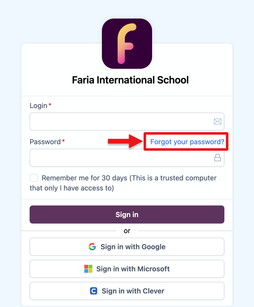Click the "or" divider text
Image resolution: width=254 pixels, height=307 pixels.
[127, 231]
